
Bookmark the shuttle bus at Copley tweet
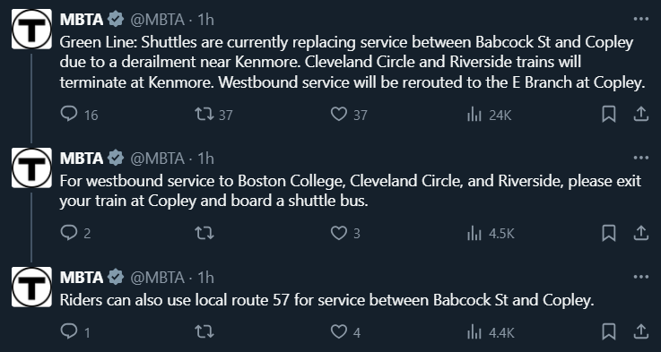(609, 233)
